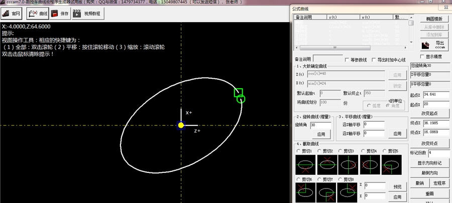Image resolution: width=452 pixels, height=203 pixels.
Task: Click the 改变终点 button
Action: click(x=429, y=143)
